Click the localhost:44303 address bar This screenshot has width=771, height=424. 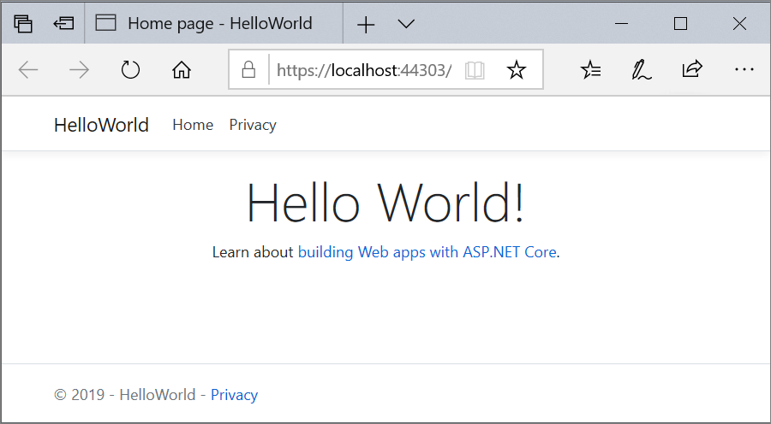(364, 70)
